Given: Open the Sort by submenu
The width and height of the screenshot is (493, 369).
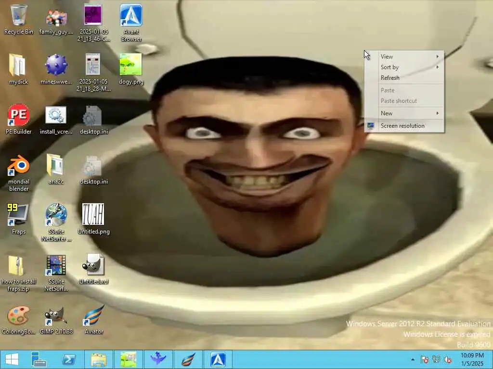Looking at the screenshot, I should coord(404,67).
